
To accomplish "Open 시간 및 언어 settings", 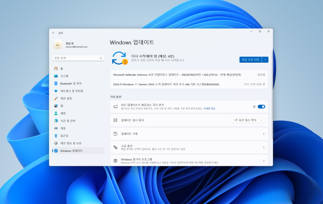I will 78,121.
